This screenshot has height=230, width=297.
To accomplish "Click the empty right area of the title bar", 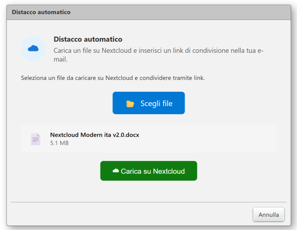I will (198, 12).
